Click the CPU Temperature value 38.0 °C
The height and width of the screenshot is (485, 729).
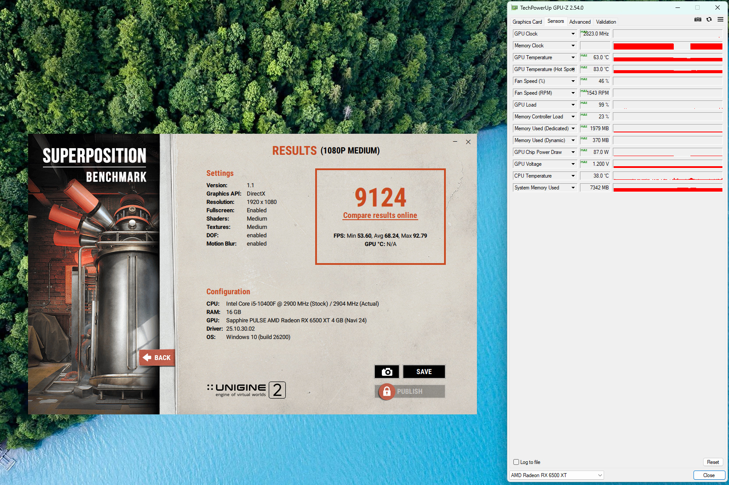click(x=595, y=176)
